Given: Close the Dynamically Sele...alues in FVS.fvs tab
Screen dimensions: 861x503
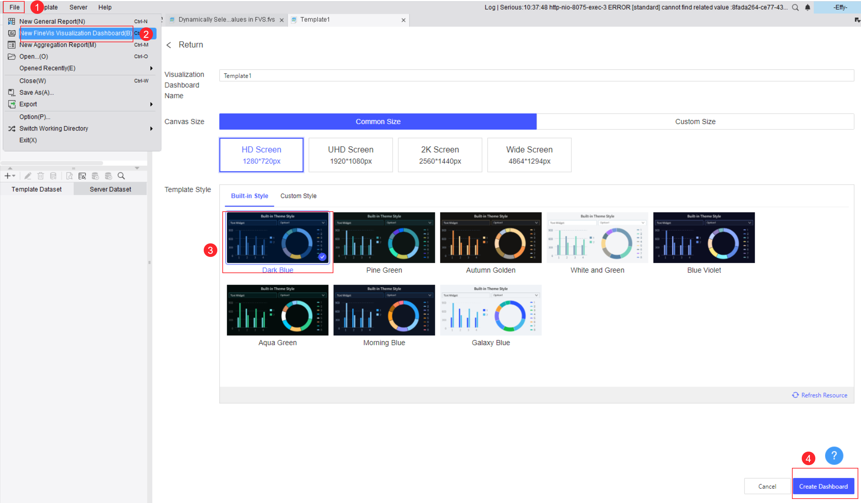Looking at the screenshot, I should [x=282, y=20].
